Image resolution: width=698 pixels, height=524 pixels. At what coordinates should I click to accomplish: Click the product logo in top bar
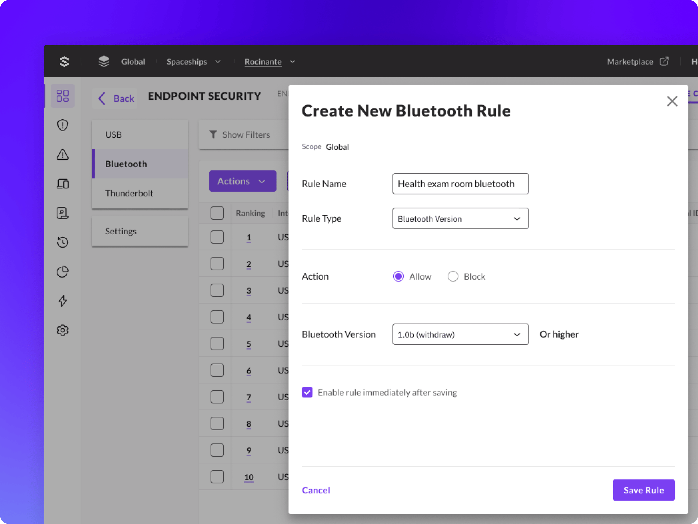pos(64,62)
